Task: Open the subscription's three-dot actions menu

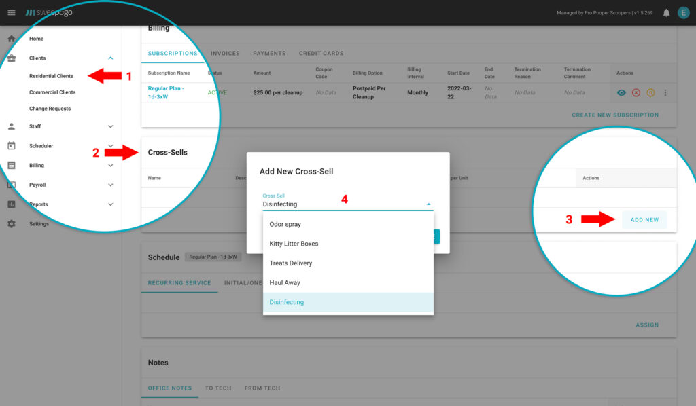Action: tap(665, 92)
